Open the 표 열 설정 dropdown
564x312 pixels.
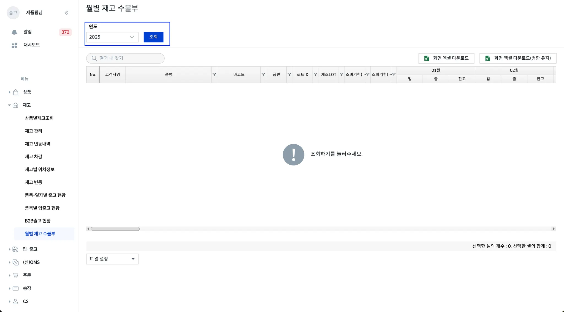pos(112,259)
